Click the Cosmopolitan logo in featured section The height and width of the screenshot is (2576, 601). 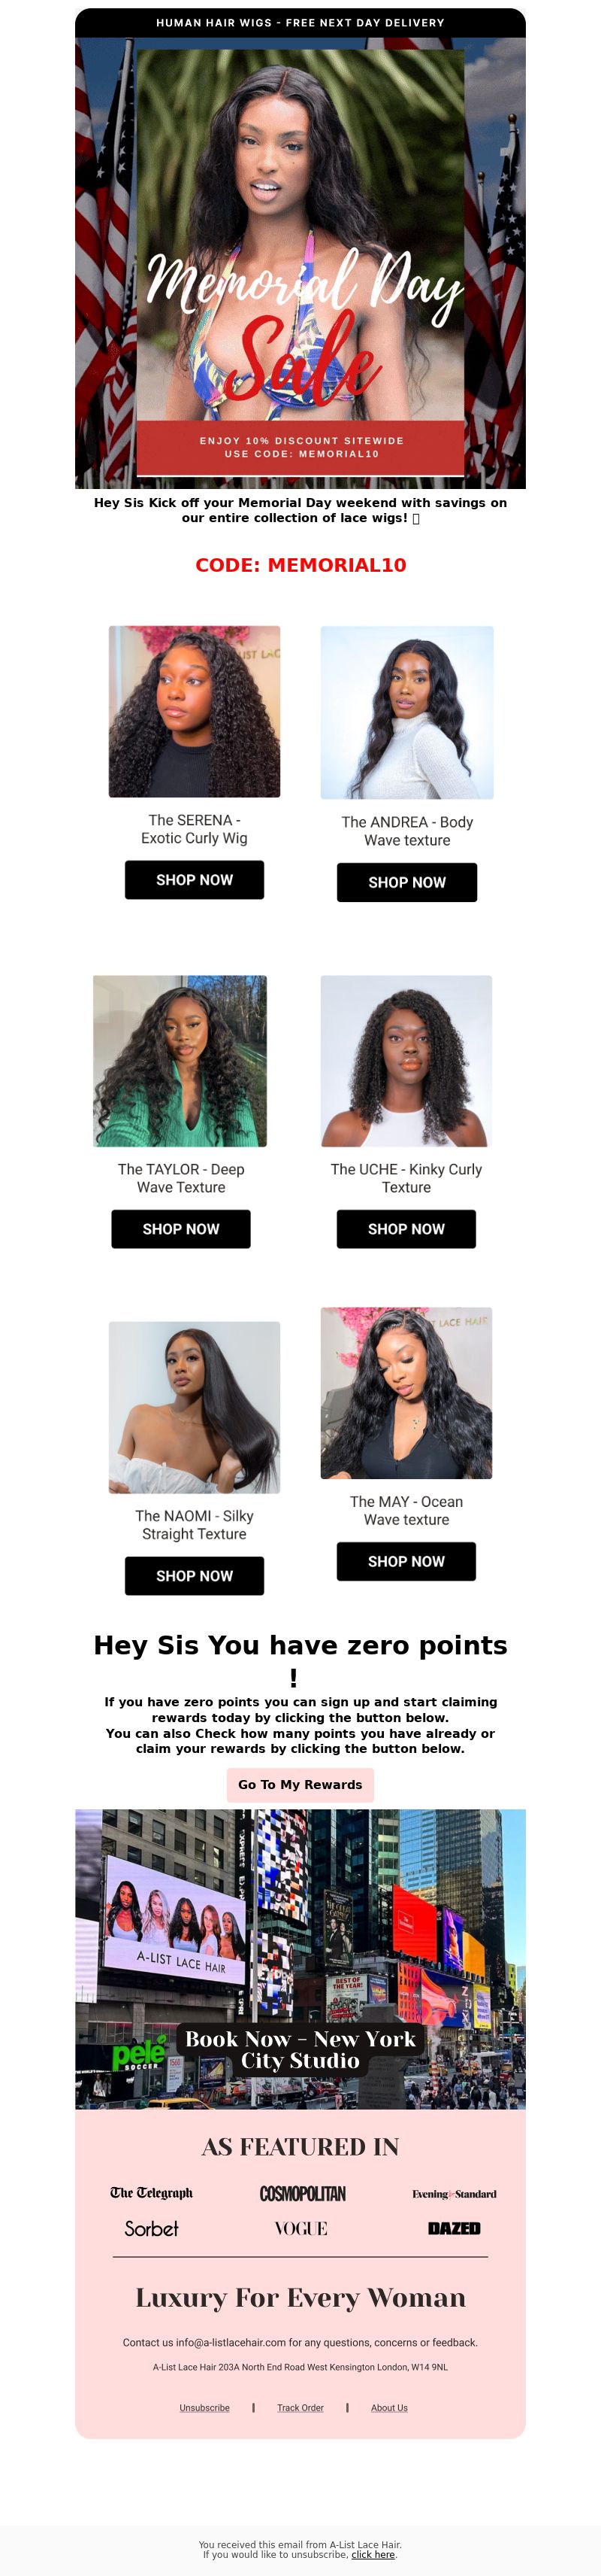pos(303,2194)
